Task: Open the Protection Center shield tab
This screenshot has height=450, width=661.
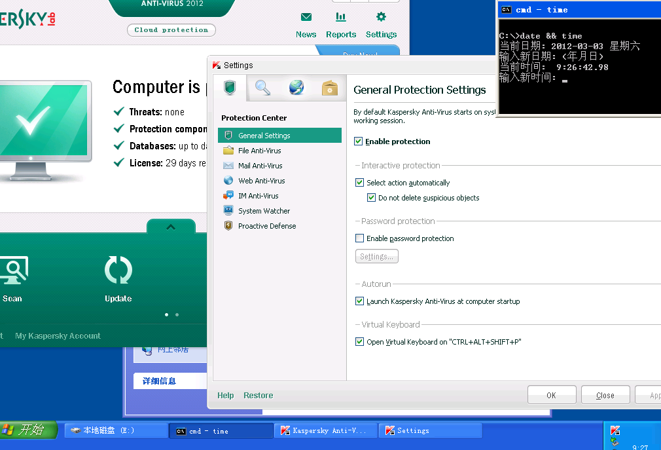Action: tap(230, 88)
